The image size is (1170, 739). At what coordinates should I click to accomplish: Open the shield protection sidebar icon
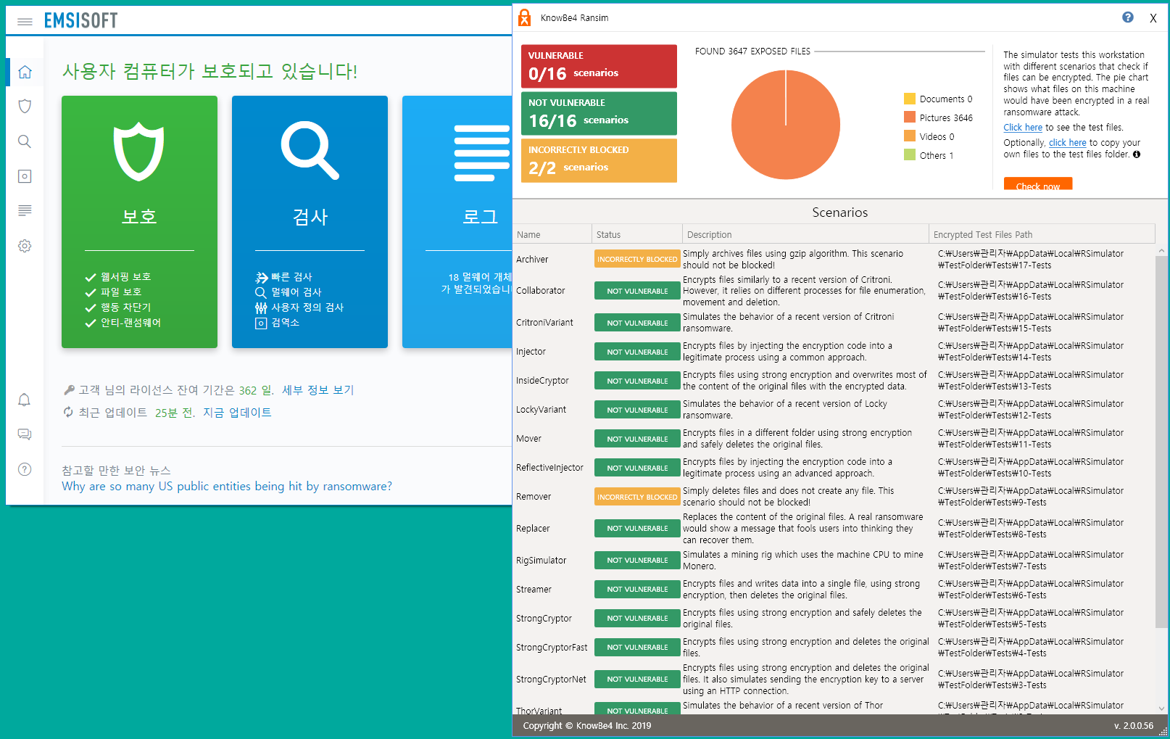[x=25, y=106]
